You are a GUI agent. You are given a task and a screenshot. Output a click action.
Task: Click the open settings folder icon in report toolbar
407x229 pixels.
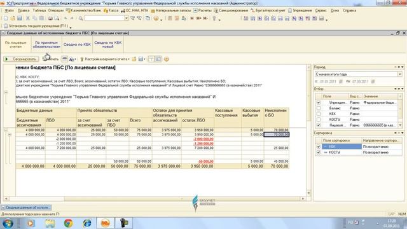(x=134, y=59)
